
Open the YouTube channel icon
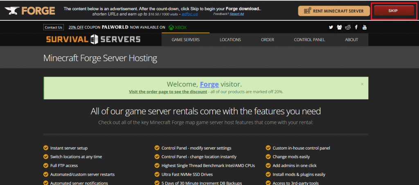pyautogui.click(x=365, y=27)
